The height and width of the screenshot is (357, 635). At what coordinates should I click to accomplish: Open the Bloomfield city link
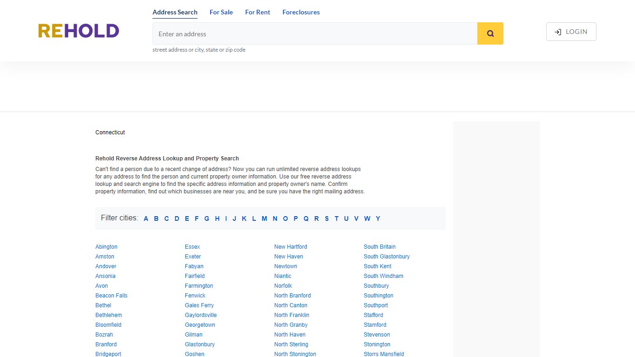108,325
